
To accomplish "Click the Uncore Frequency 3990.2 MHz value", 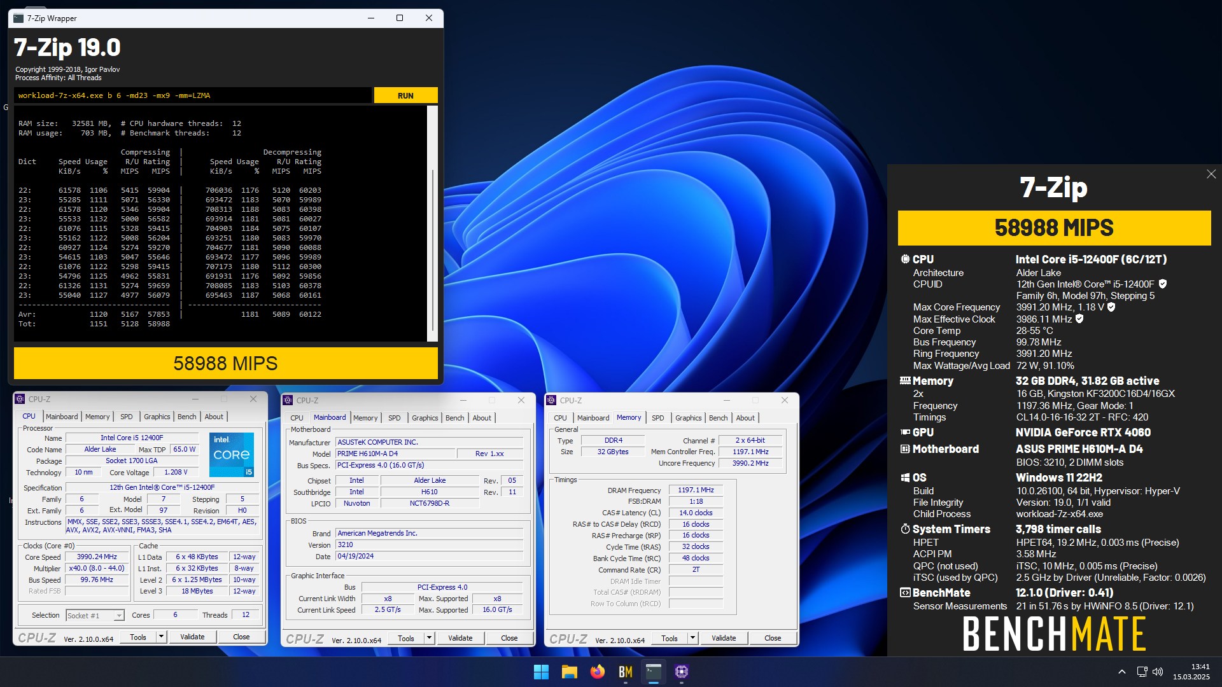I will (750, 463).
